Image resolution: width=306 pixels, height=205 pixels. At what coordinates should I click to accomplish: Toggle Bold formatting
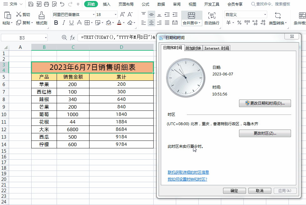56,23
